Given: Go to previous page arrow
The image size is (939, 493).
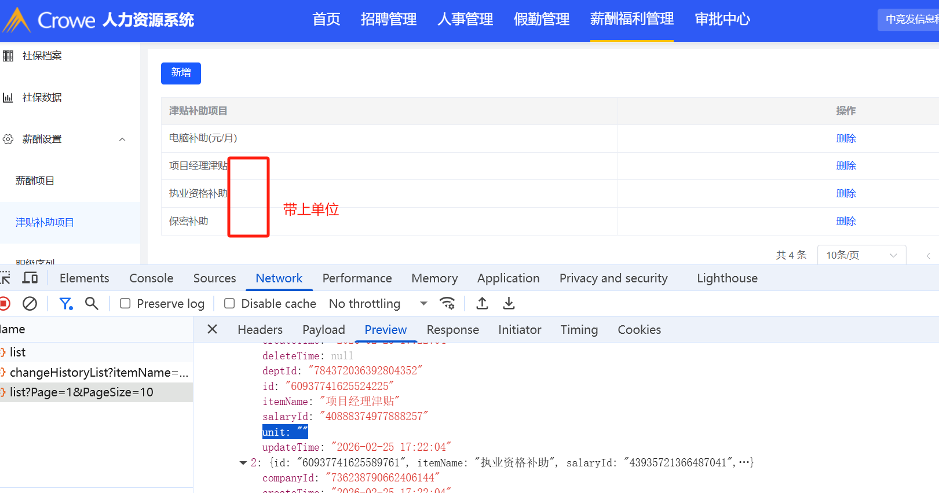Looking at the screenshot, I should 928,256.
